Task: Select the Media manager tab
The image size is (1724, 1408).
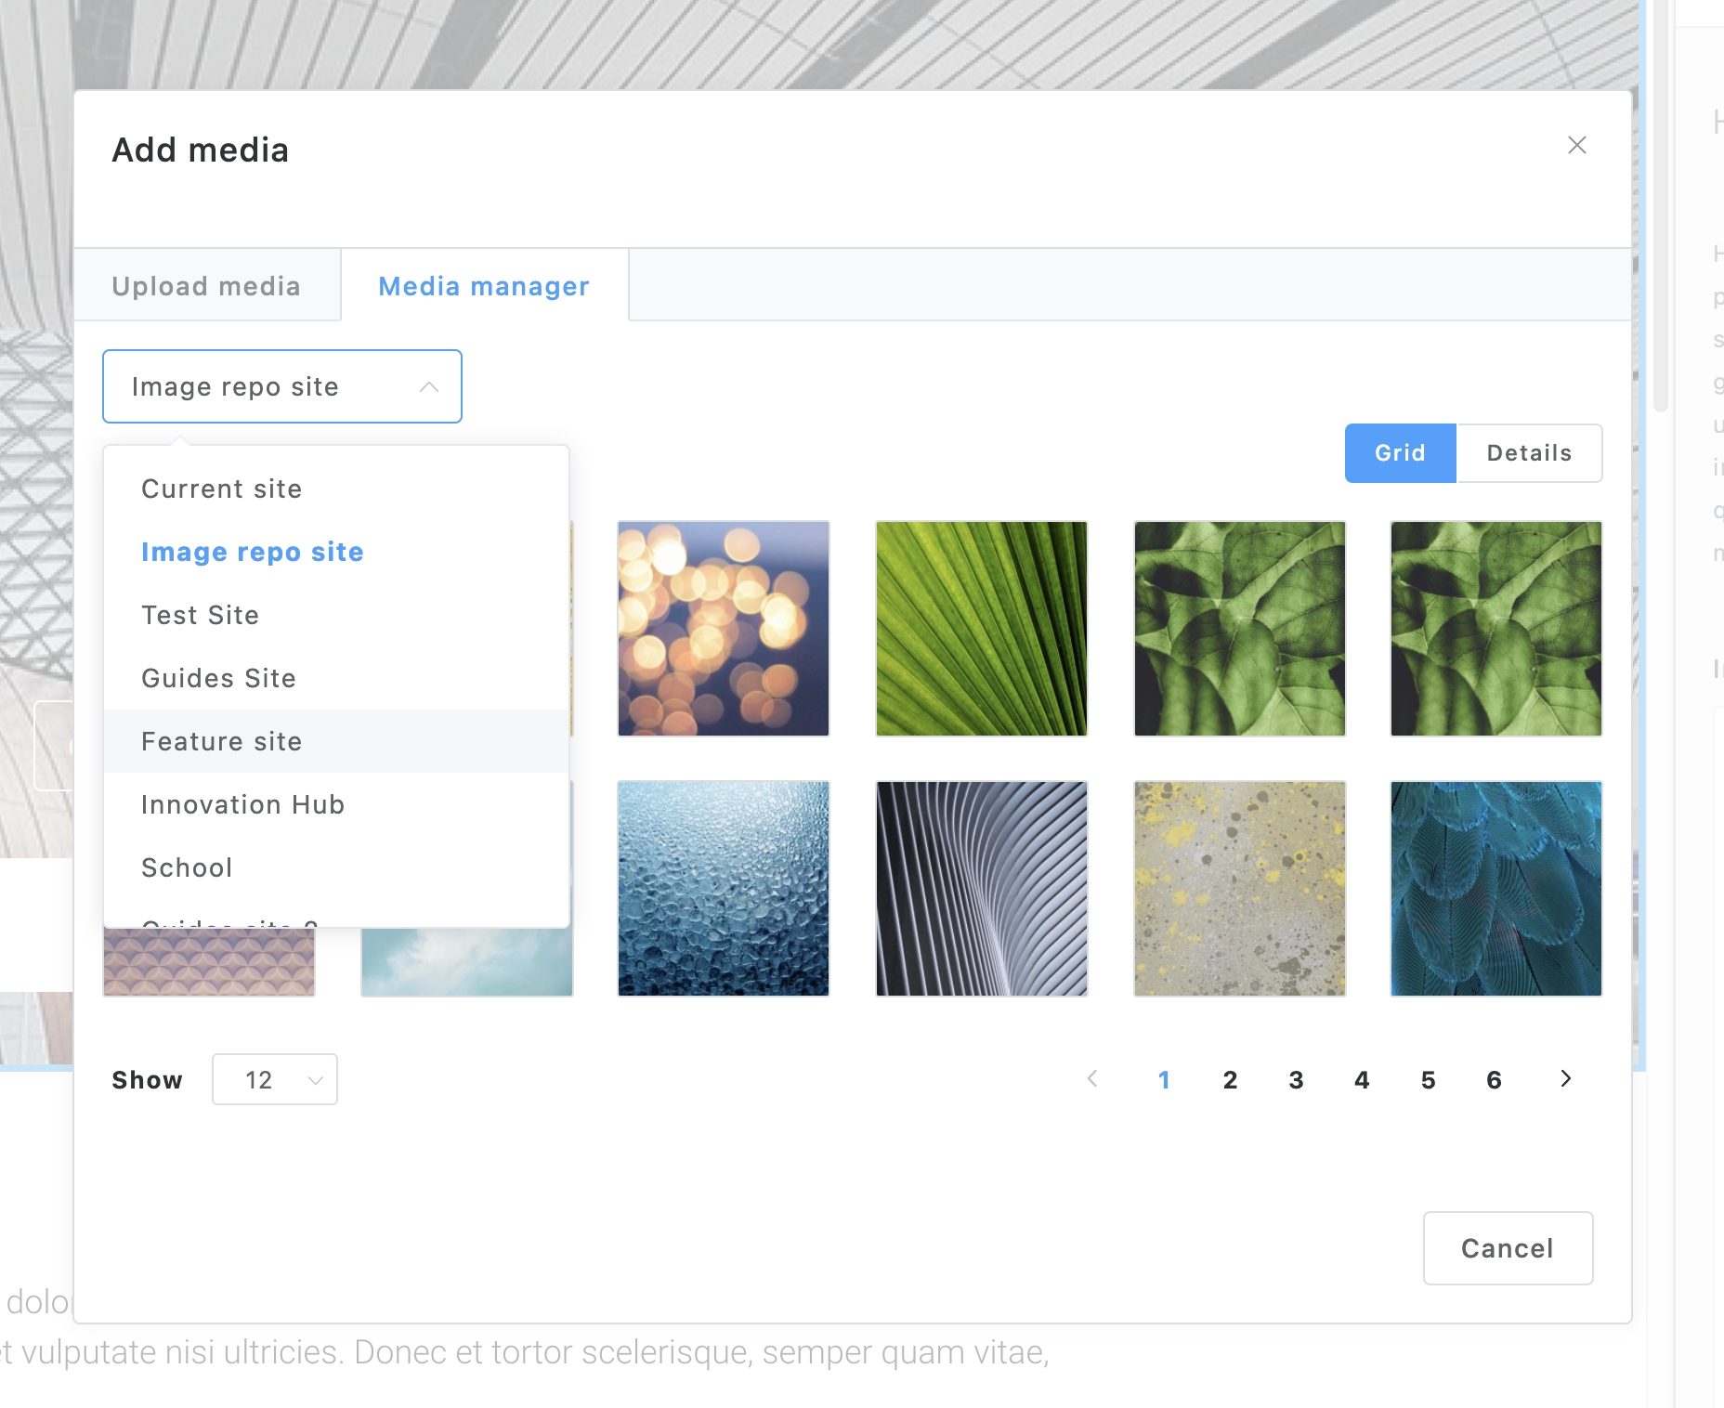Action: click(x=484, y=286)
